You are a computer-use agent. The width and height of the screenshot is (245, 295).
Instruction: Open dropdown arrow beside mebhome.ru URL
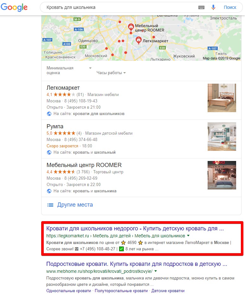(x=156, y=271)
